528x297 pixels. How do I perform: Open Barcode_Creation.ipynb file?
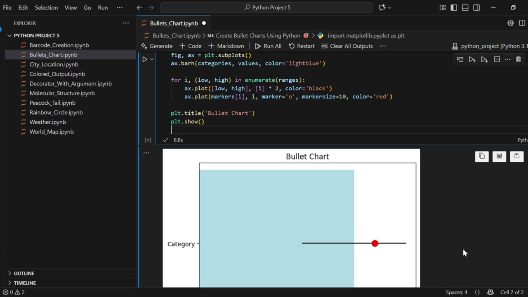coord(59,45)
